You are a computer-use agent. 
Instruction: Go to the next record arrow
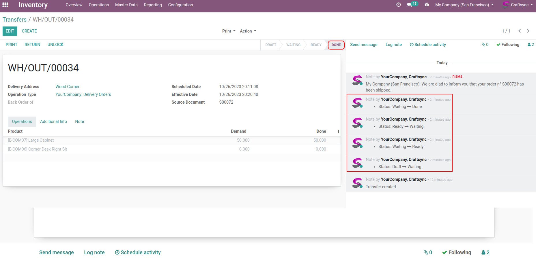(528, 31)
